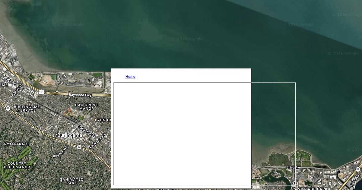The image size is (362, 190).
Task: Click the route 82 shield near Peninsula Ave
Action: click(x=79, y=147)
